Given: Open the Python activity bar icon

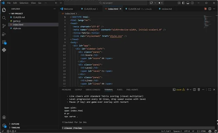Looking at the screenshot, I should tap(4, 50).
